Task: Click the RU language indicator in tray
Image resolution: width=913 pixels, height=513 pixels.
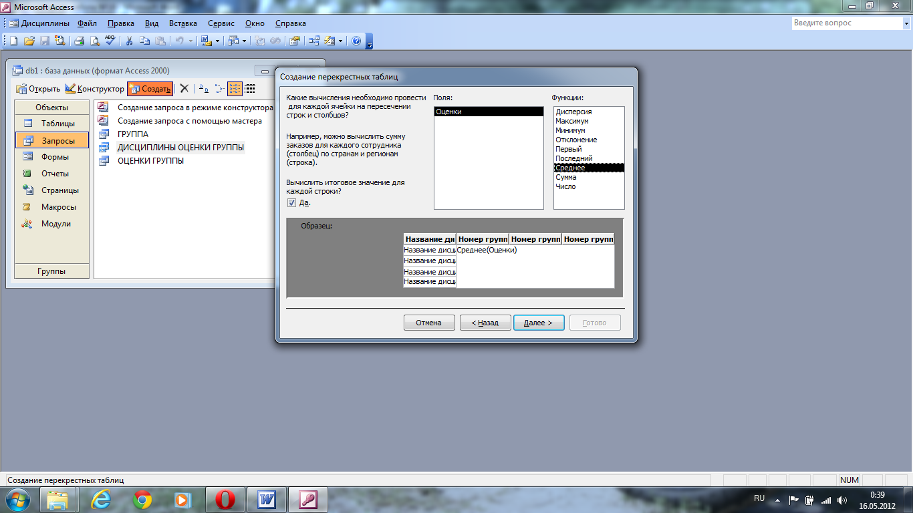Action: click(759, 499)
